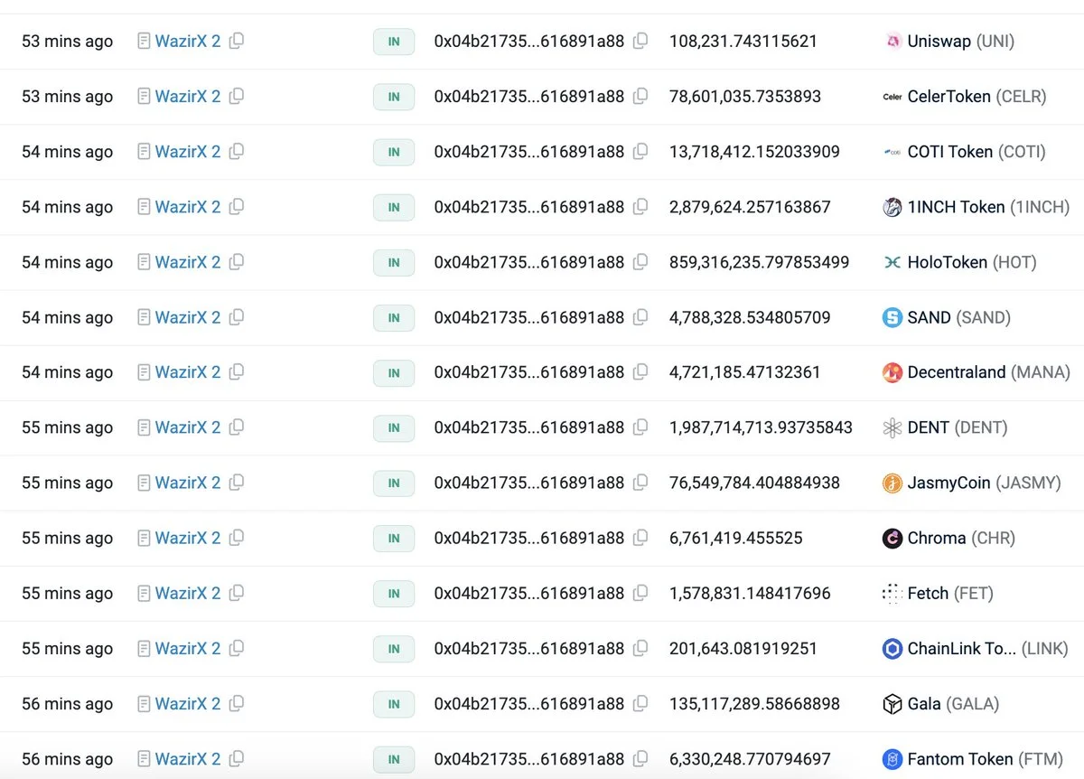Copy WazirX 2 address in Chroma row
This screenshot has width=1084, height=779.
pyautogui.click(x=237, y=537)
